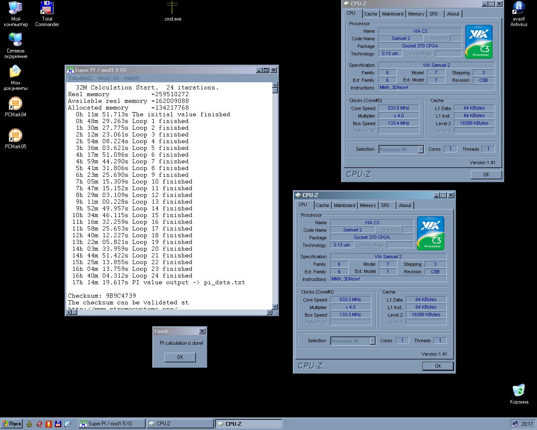Switch to Mainboard tab in lower CPU-Z
Viewport: 537px width, 430px height.
point(344,205)
